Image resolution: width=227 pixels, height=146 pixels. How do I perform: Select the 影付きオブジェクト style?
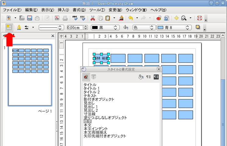tap(99, 99)
